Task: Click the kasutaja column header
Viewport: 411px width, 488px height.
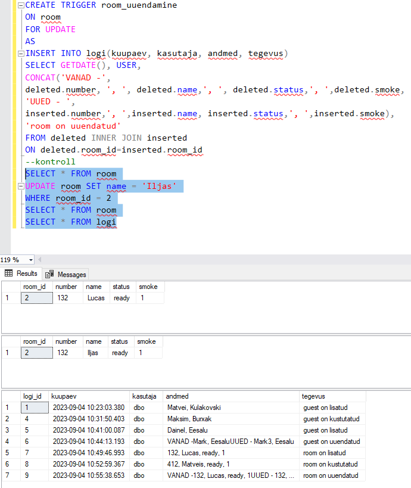Action: [x=146, y=396]
